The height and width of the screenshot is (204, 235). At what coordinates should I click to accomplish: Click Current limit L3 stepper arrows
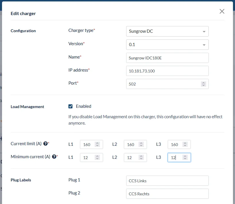[x=185, y=144]
